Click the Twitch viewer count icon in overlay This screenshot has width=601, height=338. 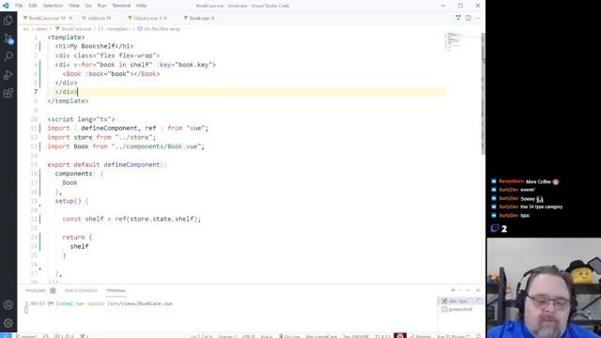(x=495, y=228)
